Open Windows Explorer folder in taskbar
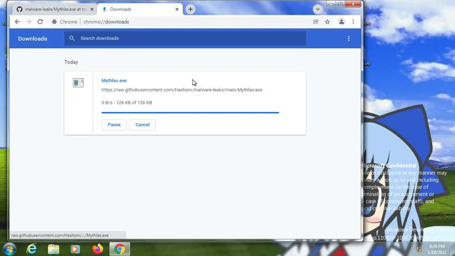 click(x=53, y=249)
